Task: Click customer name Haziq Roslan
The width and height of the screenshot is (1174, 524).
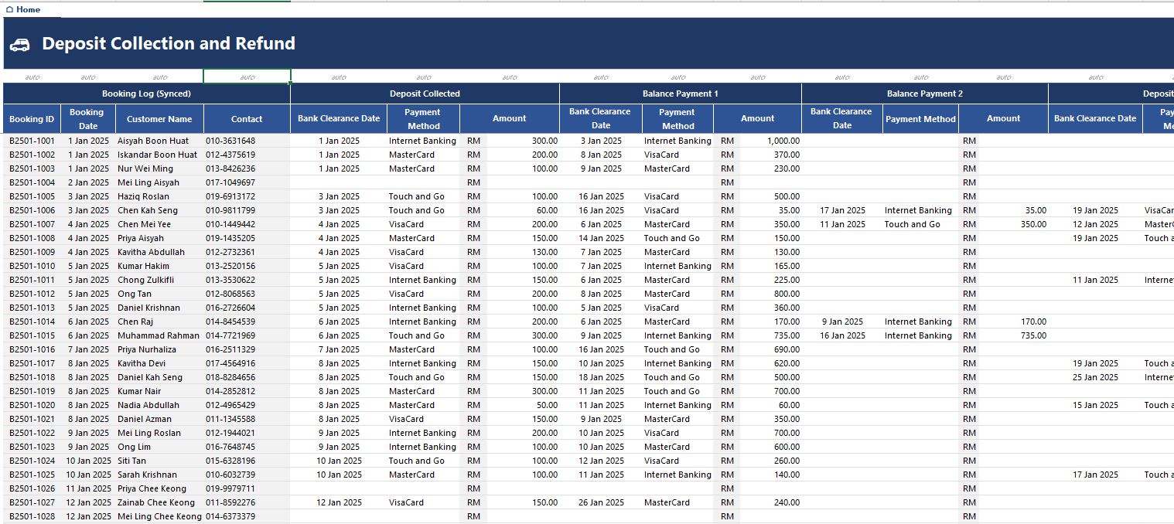Action: pyautogui.click(x=143, y=196)
